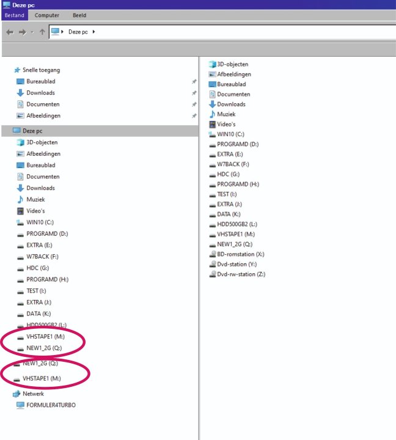Select Snelle toegang in sidebar
This screenshot has height=440, width=396.
click(x=42, y=70)
